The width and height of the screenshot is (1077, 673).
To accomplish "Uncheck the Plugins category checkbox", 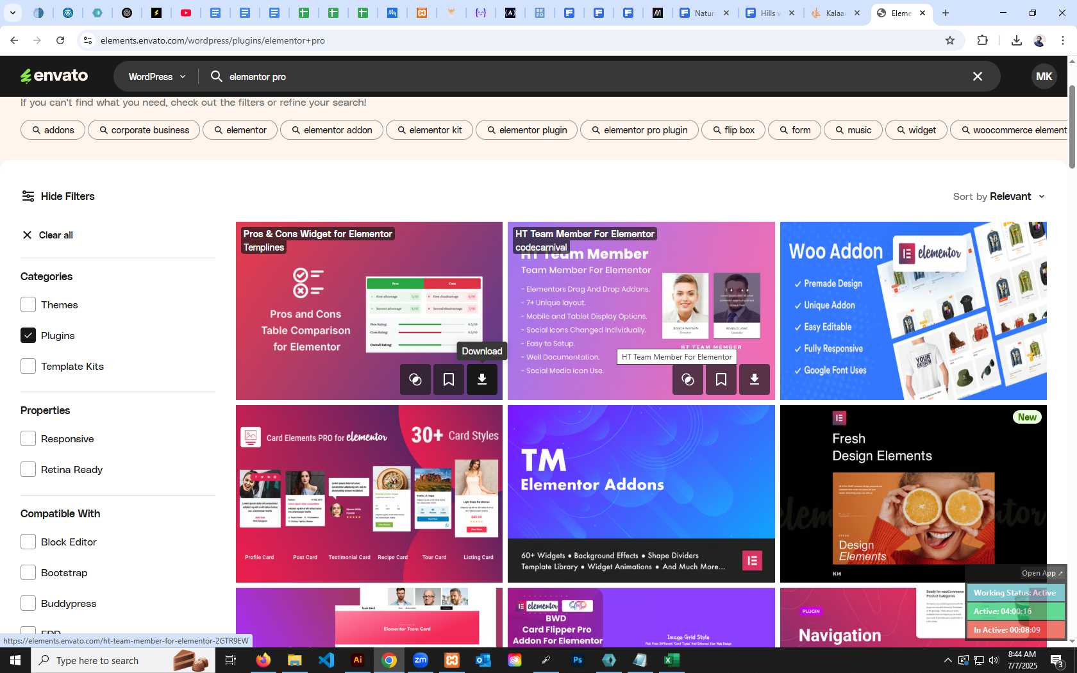I will [x=28, y=335].
